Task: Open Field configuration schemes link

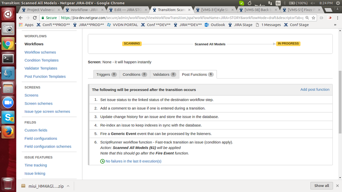Action: 48,147
